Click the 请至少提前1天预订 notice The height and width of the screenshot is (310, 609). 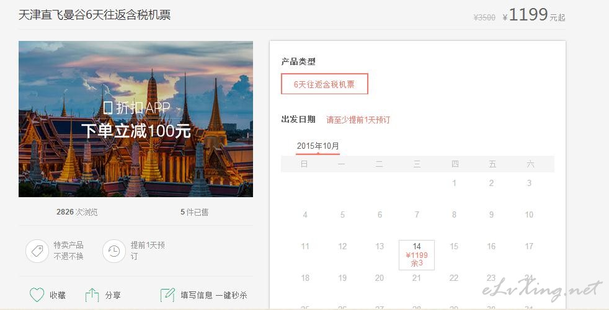point(358,120)
